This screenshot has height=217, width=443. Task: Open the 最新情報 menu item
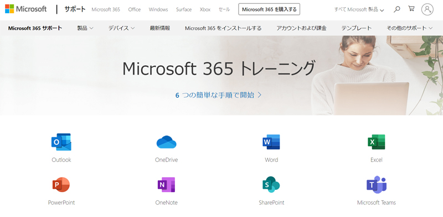160,28
